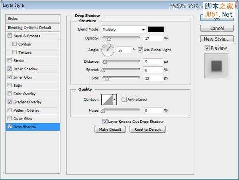
Task: Toggle the Preview checkbox
Action: 207,48
